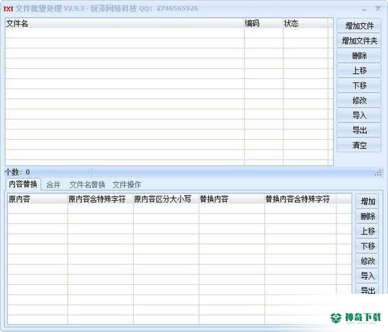The height and width of the screenshot is (332, 388).
Task: Import a file list with the top 导入 button
Action: [x=359, y=115]
